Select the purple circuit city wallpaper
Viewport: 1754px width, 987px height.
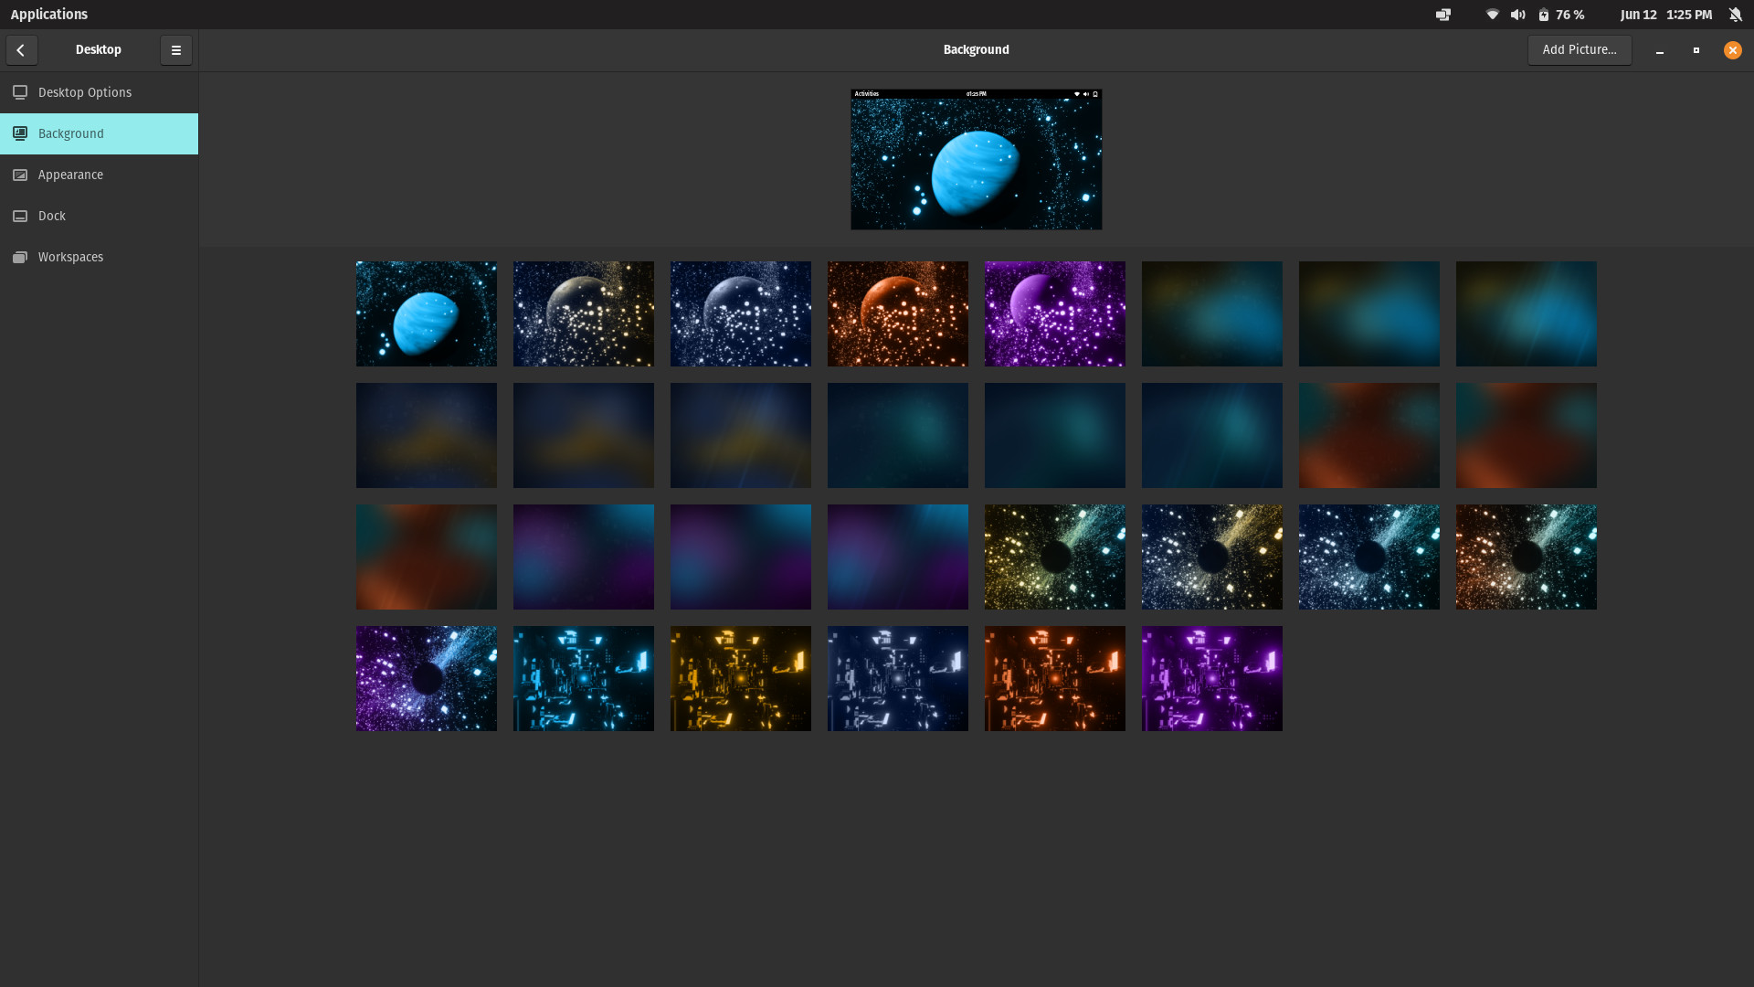click(x=1212, y=678)
